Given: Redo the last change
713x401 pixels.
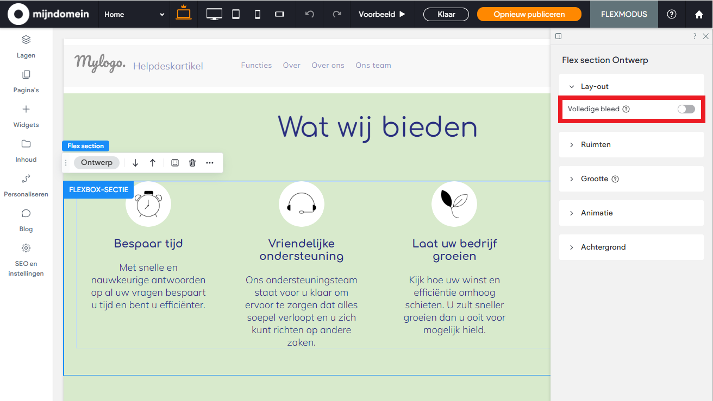Looking at the screenshot, I should 336,14.
